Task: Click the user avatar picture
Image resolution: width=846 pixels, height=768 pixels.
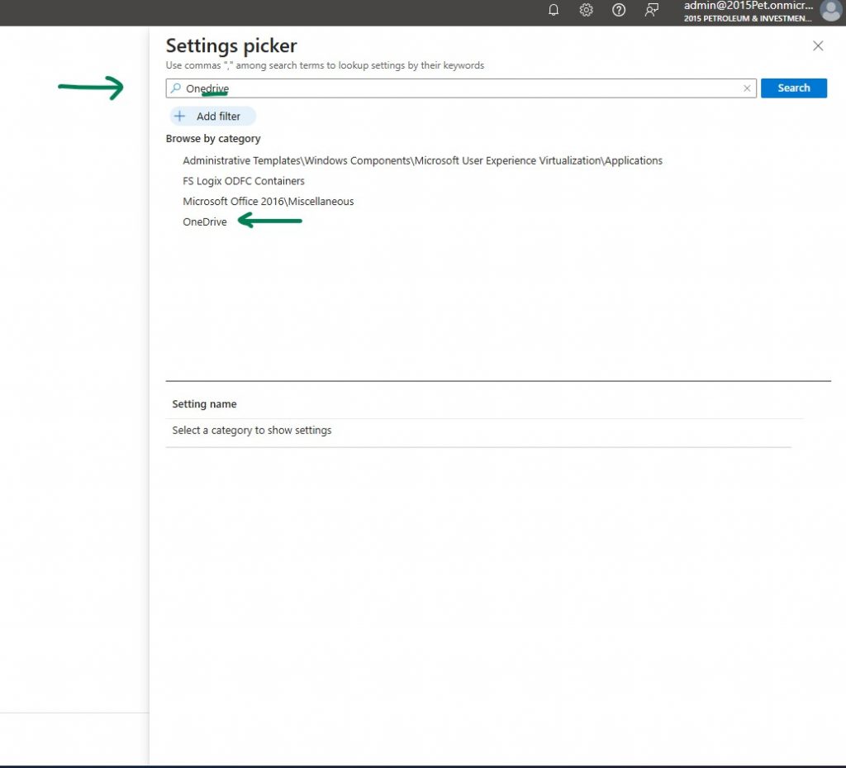Action: (x=830, y=11)
